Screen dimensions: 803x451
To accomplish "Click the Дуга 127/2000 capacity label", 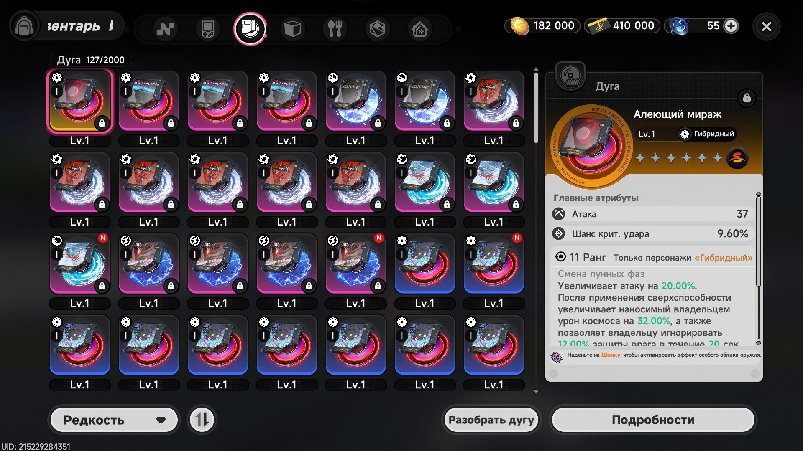I will pyautogui.click(x=91, y=60).
